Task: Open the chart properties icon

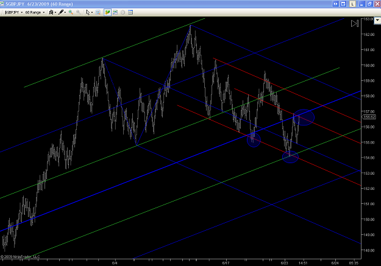Action: click(x=130, y=12)
